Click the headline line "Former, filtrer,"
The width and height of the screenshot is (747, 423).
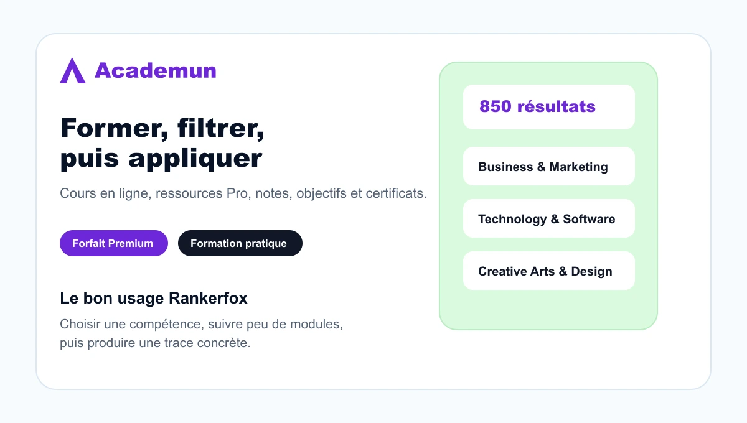tap(162, 129)
